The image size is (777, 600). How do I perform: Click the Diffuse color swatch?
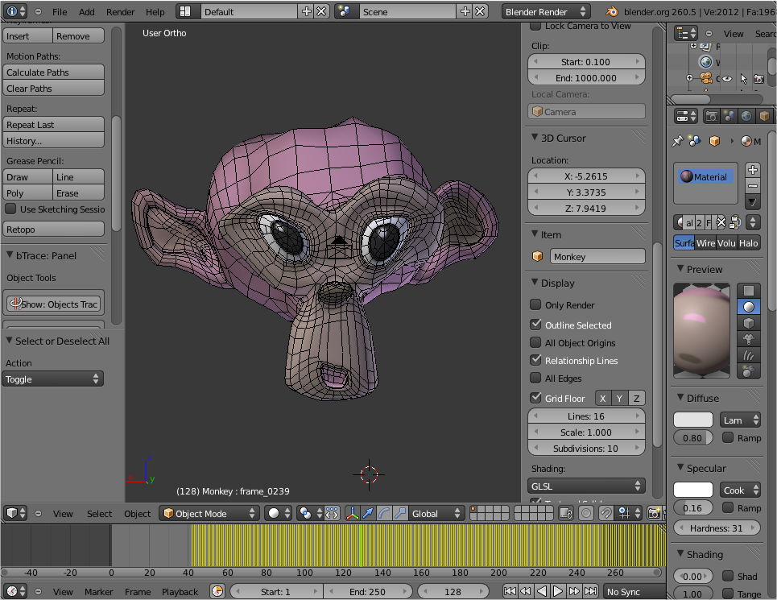click(x=693, y=420)
